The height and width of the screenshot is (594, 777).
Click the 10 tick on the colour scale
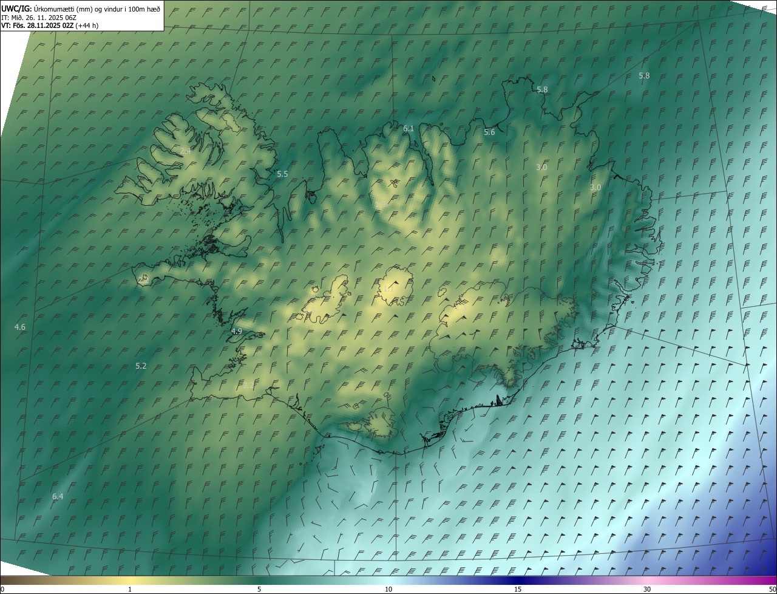click(x=388, y=590)
